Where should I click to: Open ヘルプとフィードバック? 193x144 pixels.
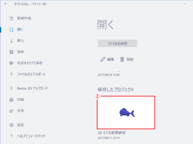(x=31, y=136)
